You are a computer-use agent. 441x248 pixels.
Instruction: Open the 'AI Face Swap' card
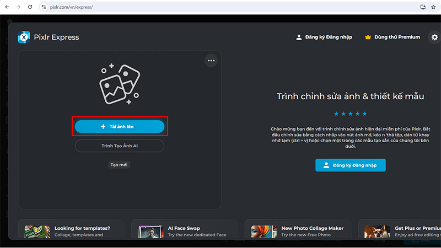pyautogui.click(x=186, y=231)
